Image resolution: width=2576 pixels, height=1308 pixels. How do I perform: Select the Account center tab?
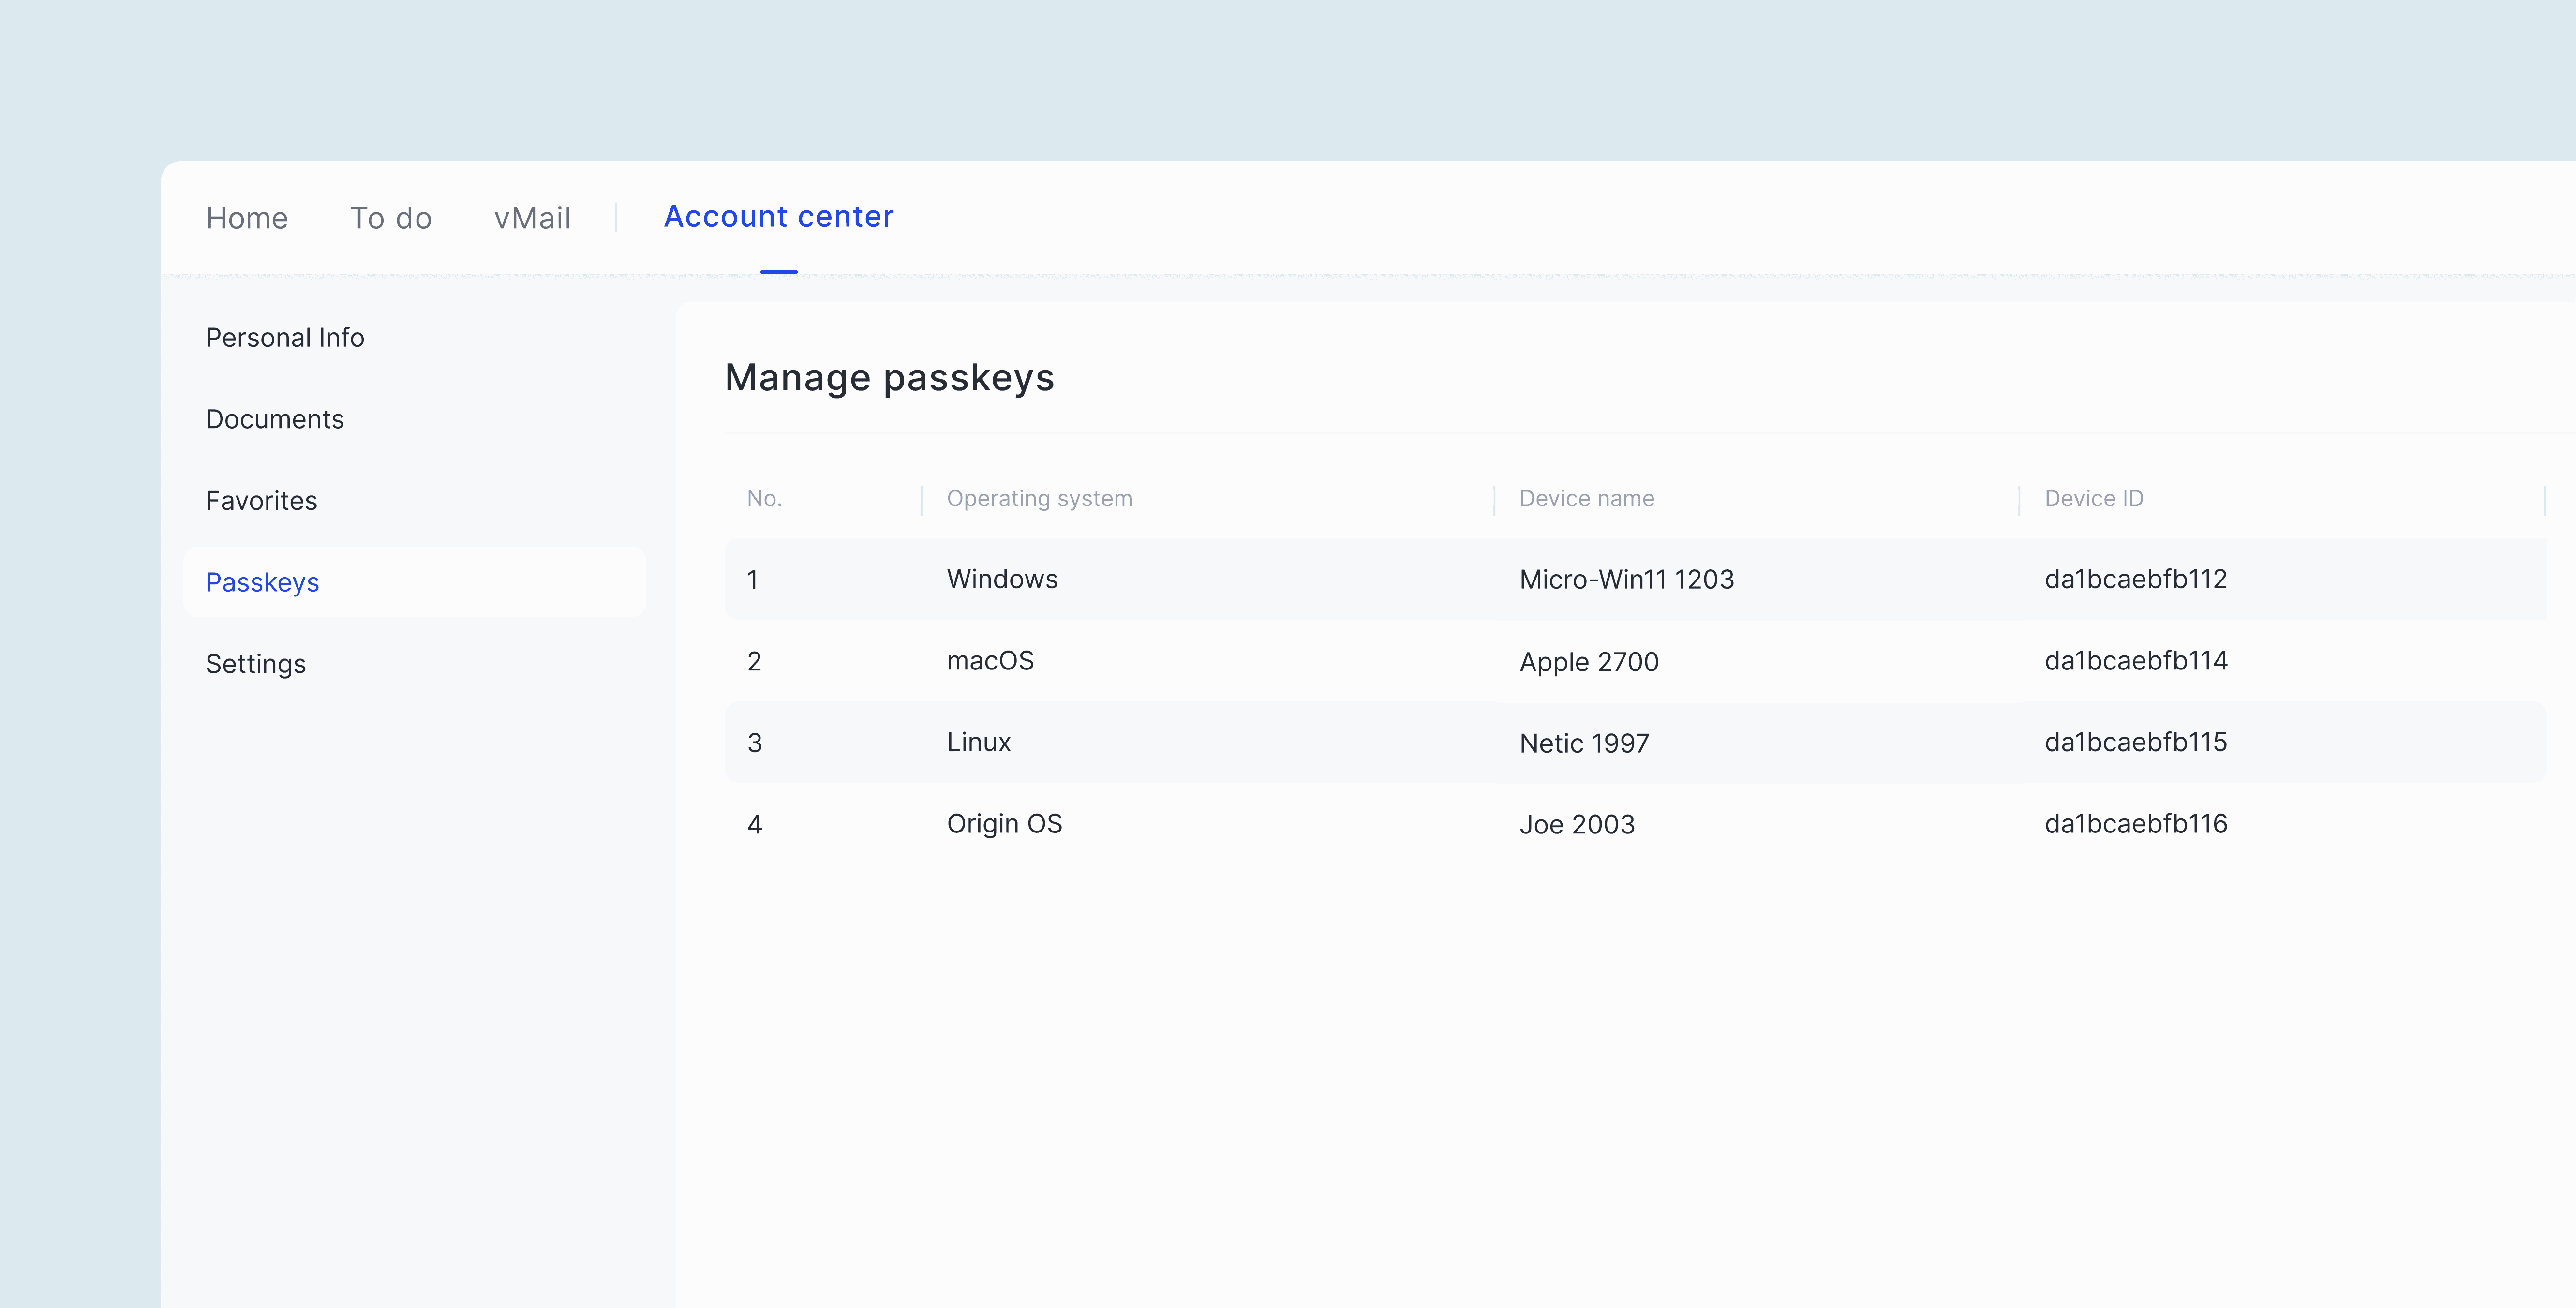pos(778,217)
